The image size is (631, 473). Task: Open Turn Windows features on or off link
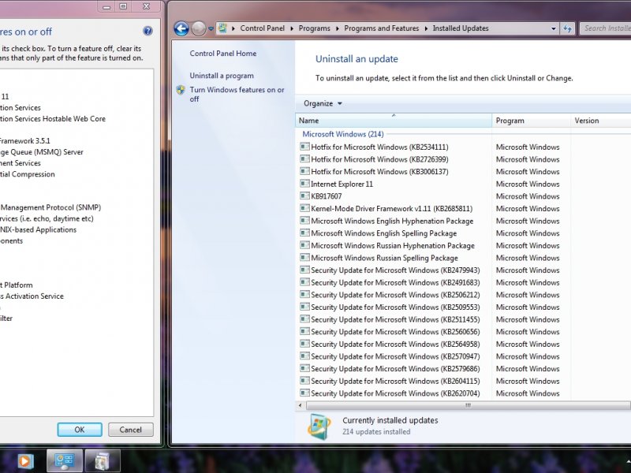pos(237,94)
